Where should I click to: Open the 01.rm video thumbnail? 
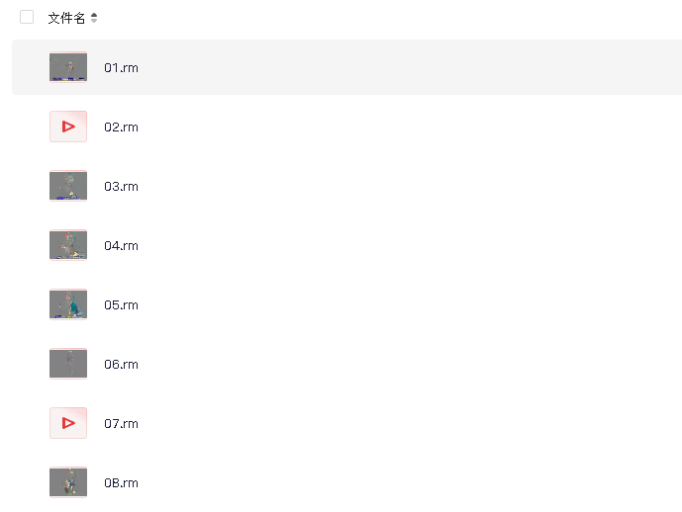[68, 67]
